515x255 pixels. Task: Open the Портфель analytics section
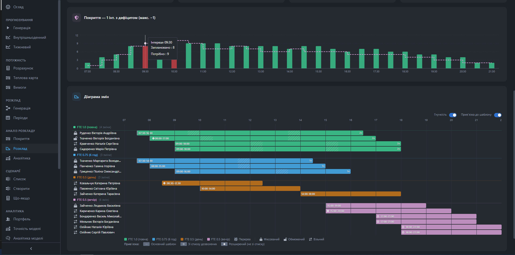point(22,219)
